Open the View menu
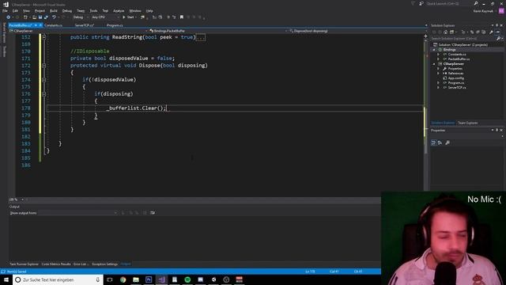The image size is (506, 285). (26, 10)
